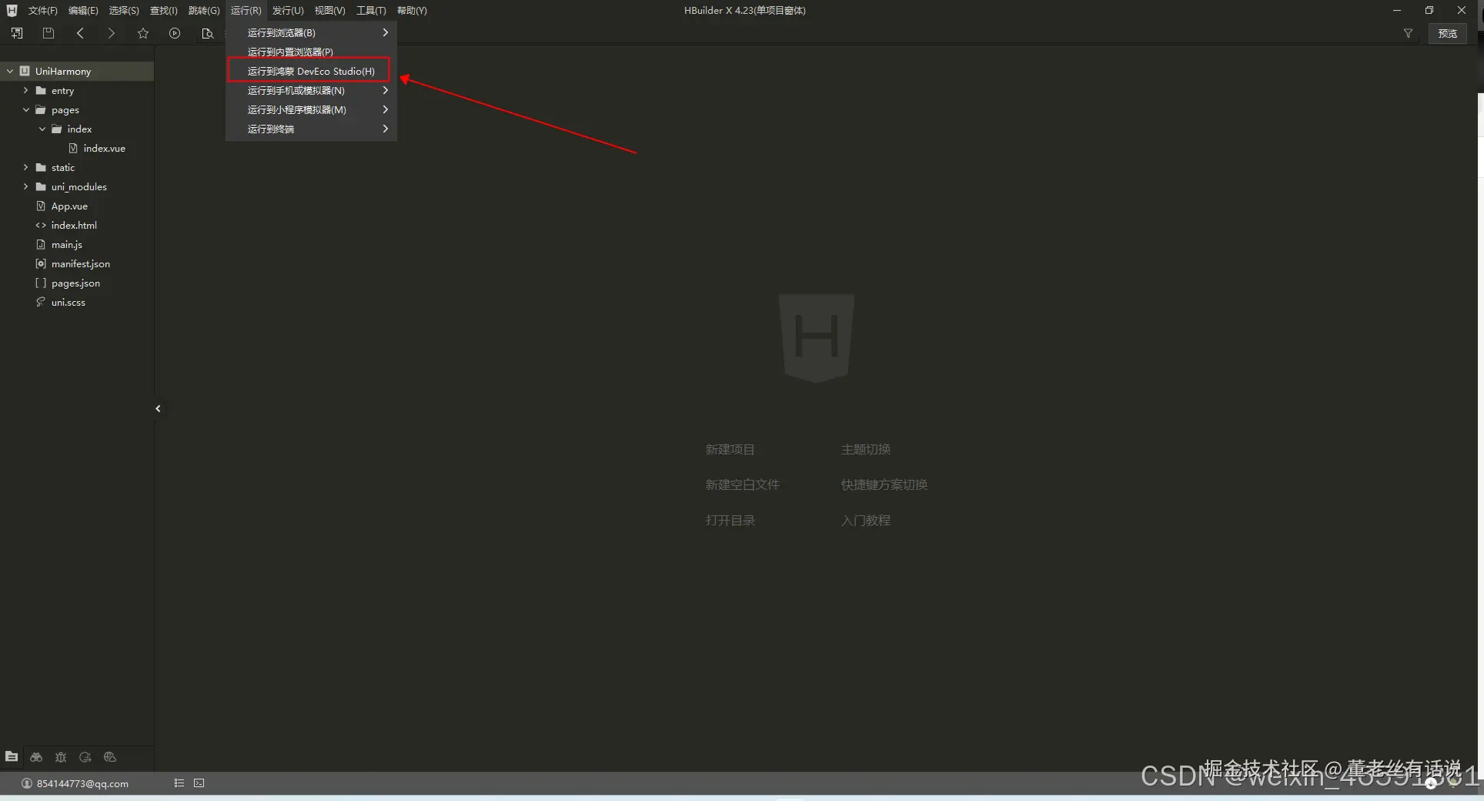This screenshot has height=801, width=1484.
Task: Go forward with the right arrow toolbar icon
Action: 112,33
